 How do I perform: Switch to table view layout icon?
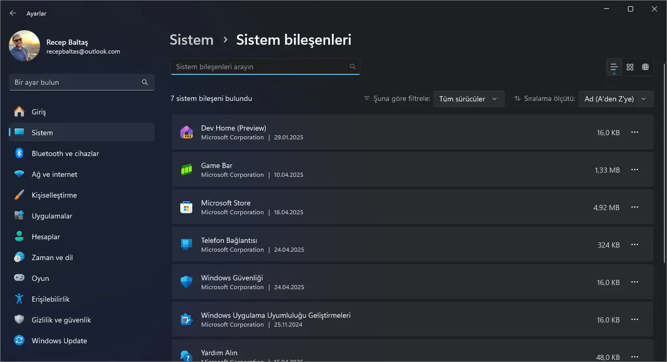[646, 67]
